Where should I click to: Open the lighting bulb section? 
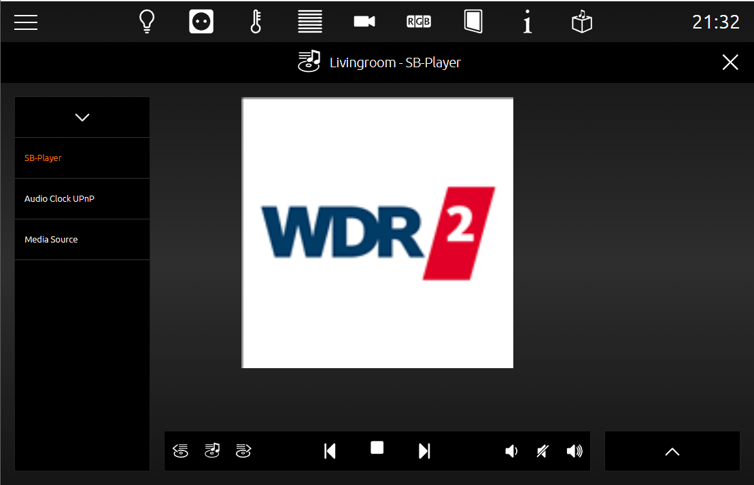point(147,22)
